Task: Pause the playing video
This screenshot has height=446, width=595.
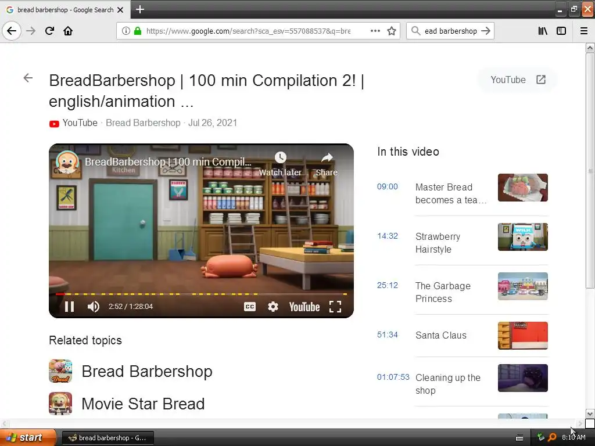Action: [70, 307]
